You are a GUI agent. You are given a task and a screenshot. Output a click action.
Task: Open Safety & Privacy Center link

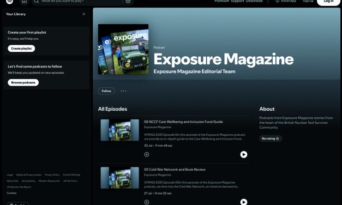[29, 175]
